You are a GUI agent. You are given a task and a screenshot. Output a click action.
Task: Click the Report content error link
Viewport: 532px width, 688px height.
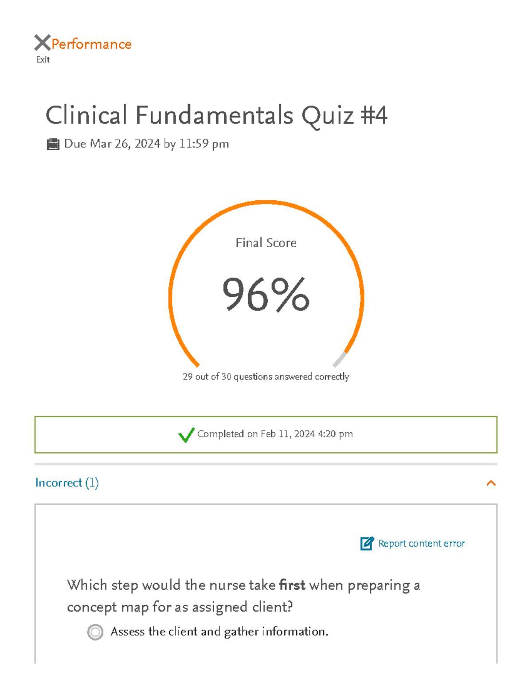421,543
